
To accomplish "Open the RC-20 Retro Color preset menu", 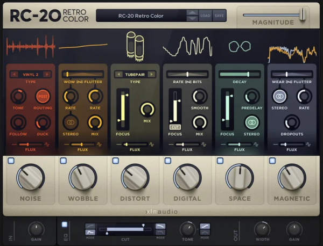I will coord(140,16).
